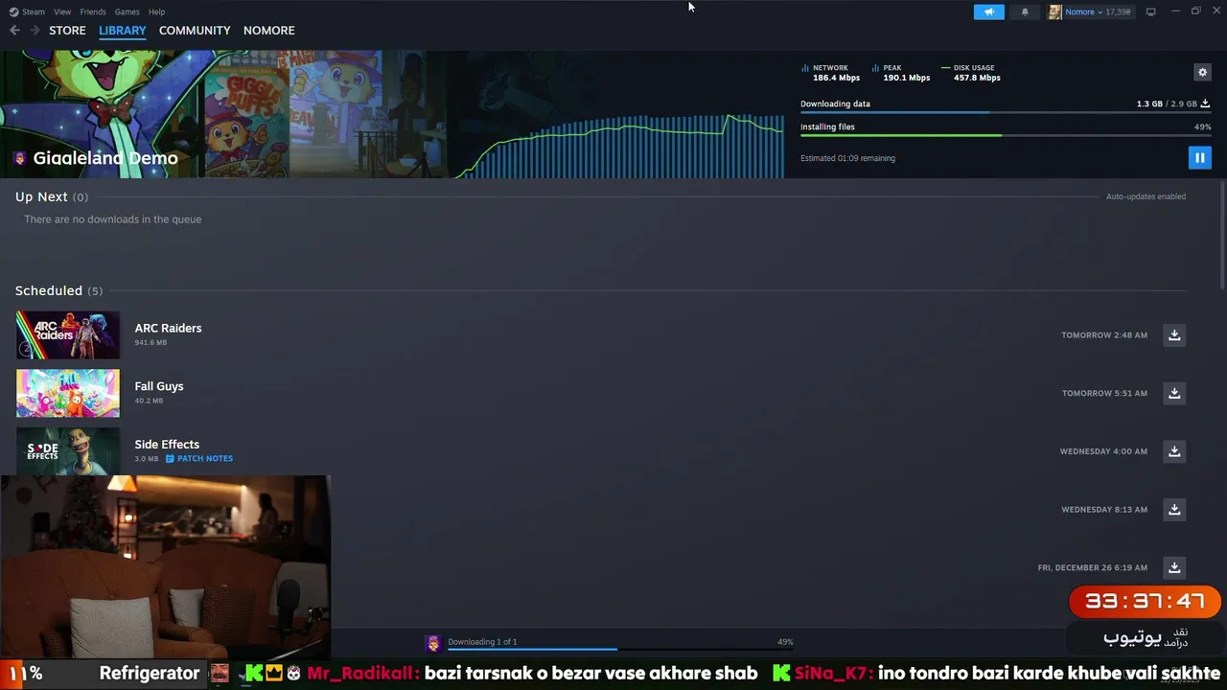This screenshot has width=1227, height=690.
Task: Click the Downloading data progress bar
Action: (1006, 113)
